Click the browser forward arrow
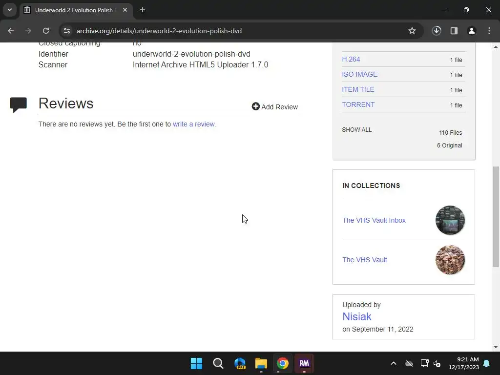Viewport: 500px width, 375px height. click(x=28, y=31)
